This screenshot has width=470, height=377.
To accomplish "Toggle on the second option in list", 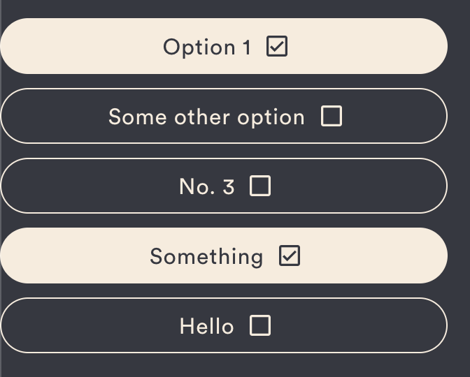I will point(331,116).
